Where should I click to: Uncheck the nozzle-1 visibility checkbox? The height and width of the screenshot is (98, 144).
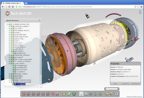point(12,32)
